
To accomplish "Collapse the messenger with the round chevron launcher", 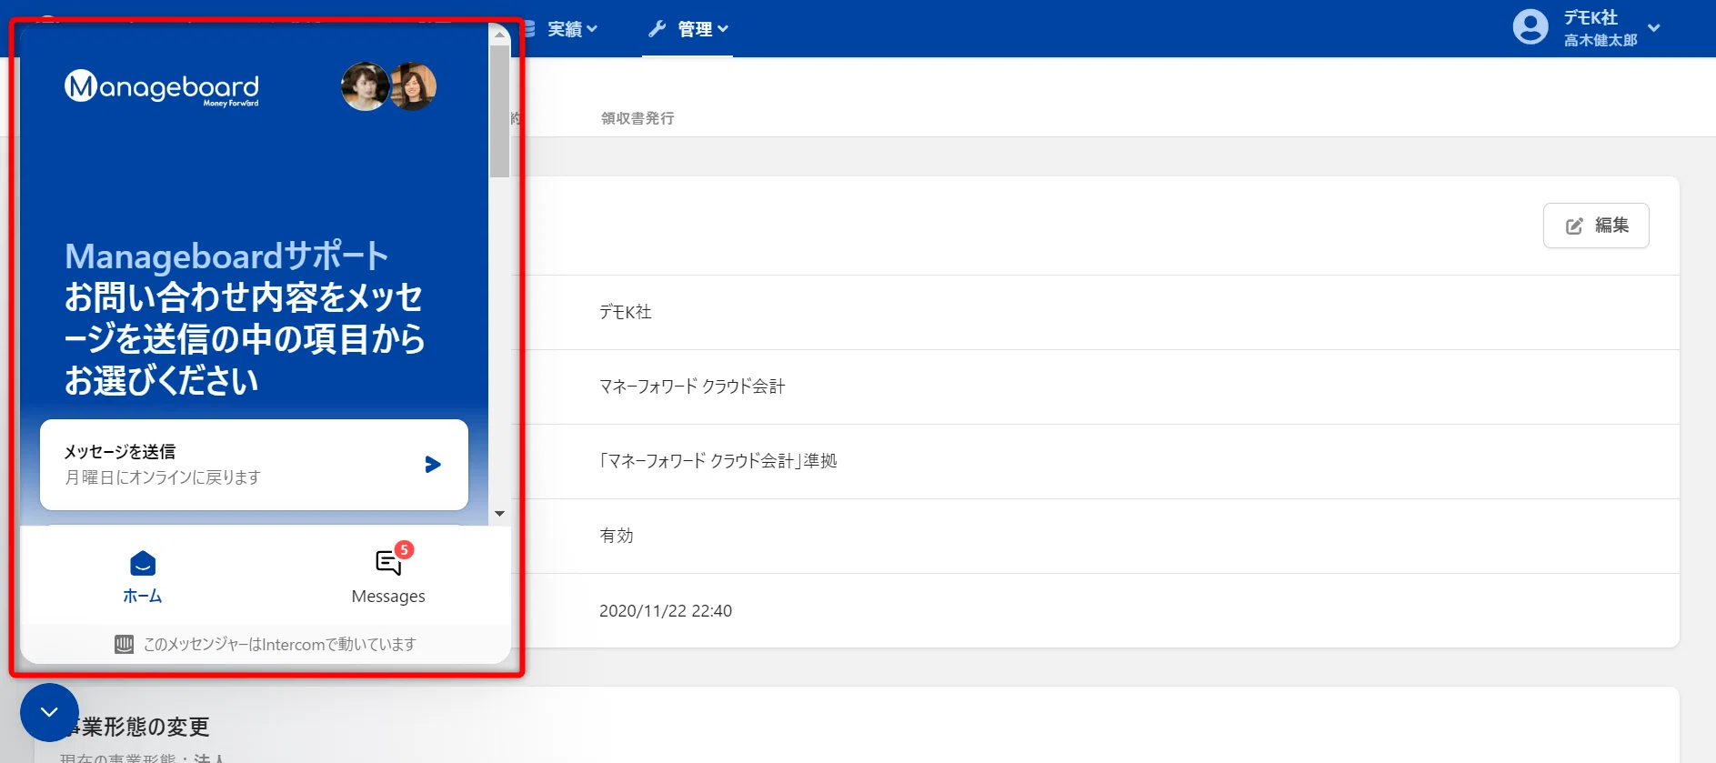I will tap(49, 712).
